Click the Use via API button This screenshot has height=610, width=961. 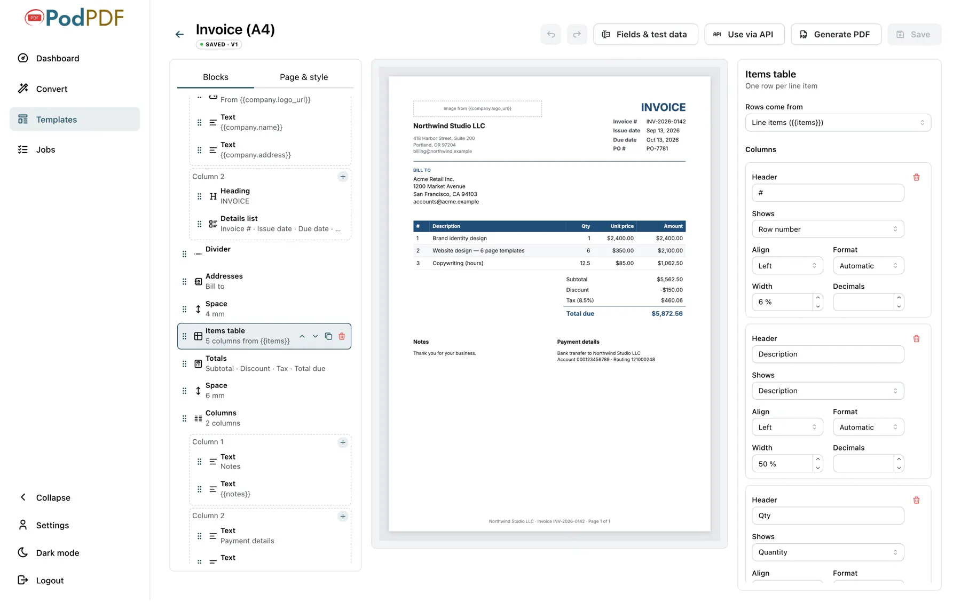[744, 35]
